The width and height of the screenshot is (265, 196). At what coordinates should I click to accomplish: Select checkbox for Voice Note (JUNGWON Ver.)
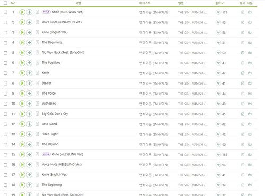tap(5, 22)
